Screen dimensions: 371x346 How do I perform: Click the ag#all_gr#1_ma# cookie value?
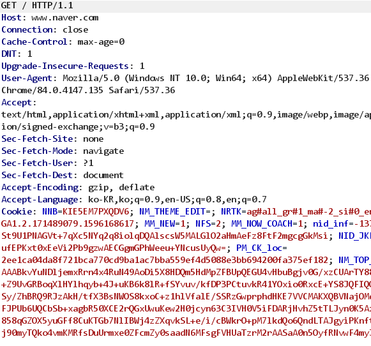[x=285, y=211]
